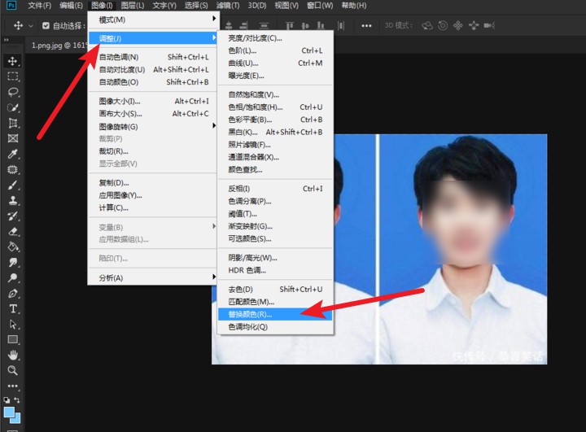This screenshot has width=586, height=432.
Task: Pick the Lasso tool
Action: coord(13,92)
